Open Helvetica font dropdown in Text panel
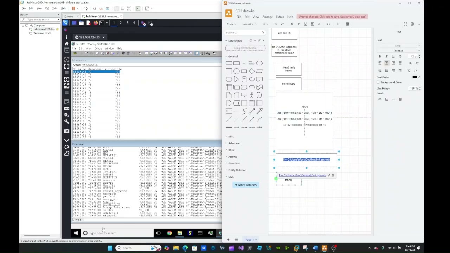 pyautogui.click(x=398, y=51)
